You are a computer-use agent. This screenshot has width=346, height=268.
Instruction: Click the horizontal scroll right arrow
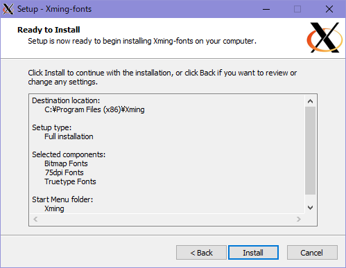(x=299, y=219)
